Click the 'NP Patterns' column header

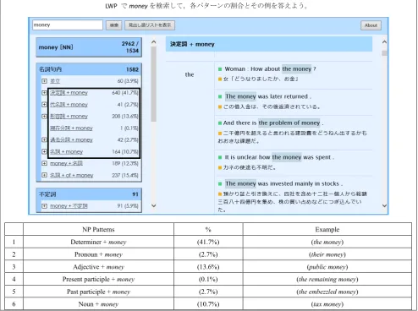pyautogui.click(x=98, y=229)
